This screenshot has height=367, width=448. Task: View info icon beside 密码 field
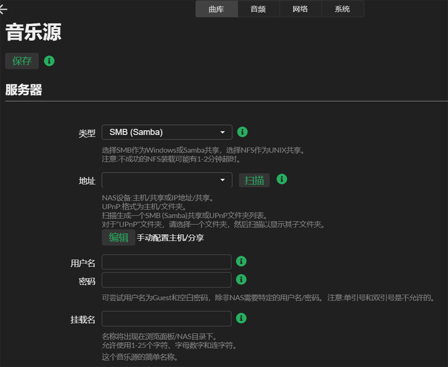point(242,279)
